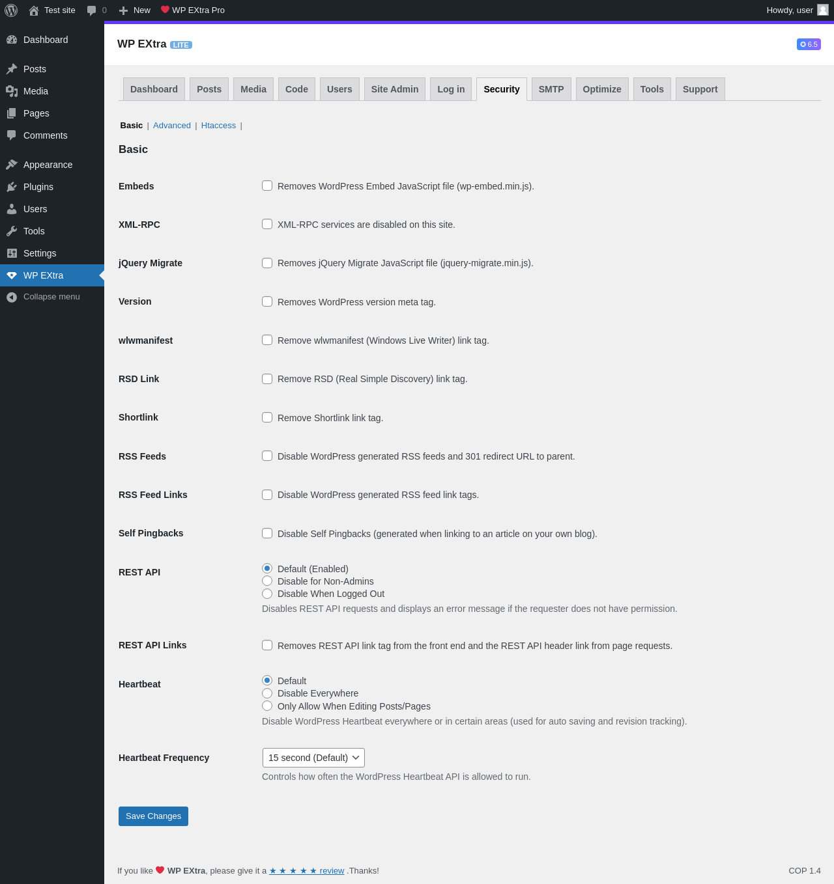Select Disable for Non-Admins radio
Screen dimensions: 834x884
[x=267, y=581]
